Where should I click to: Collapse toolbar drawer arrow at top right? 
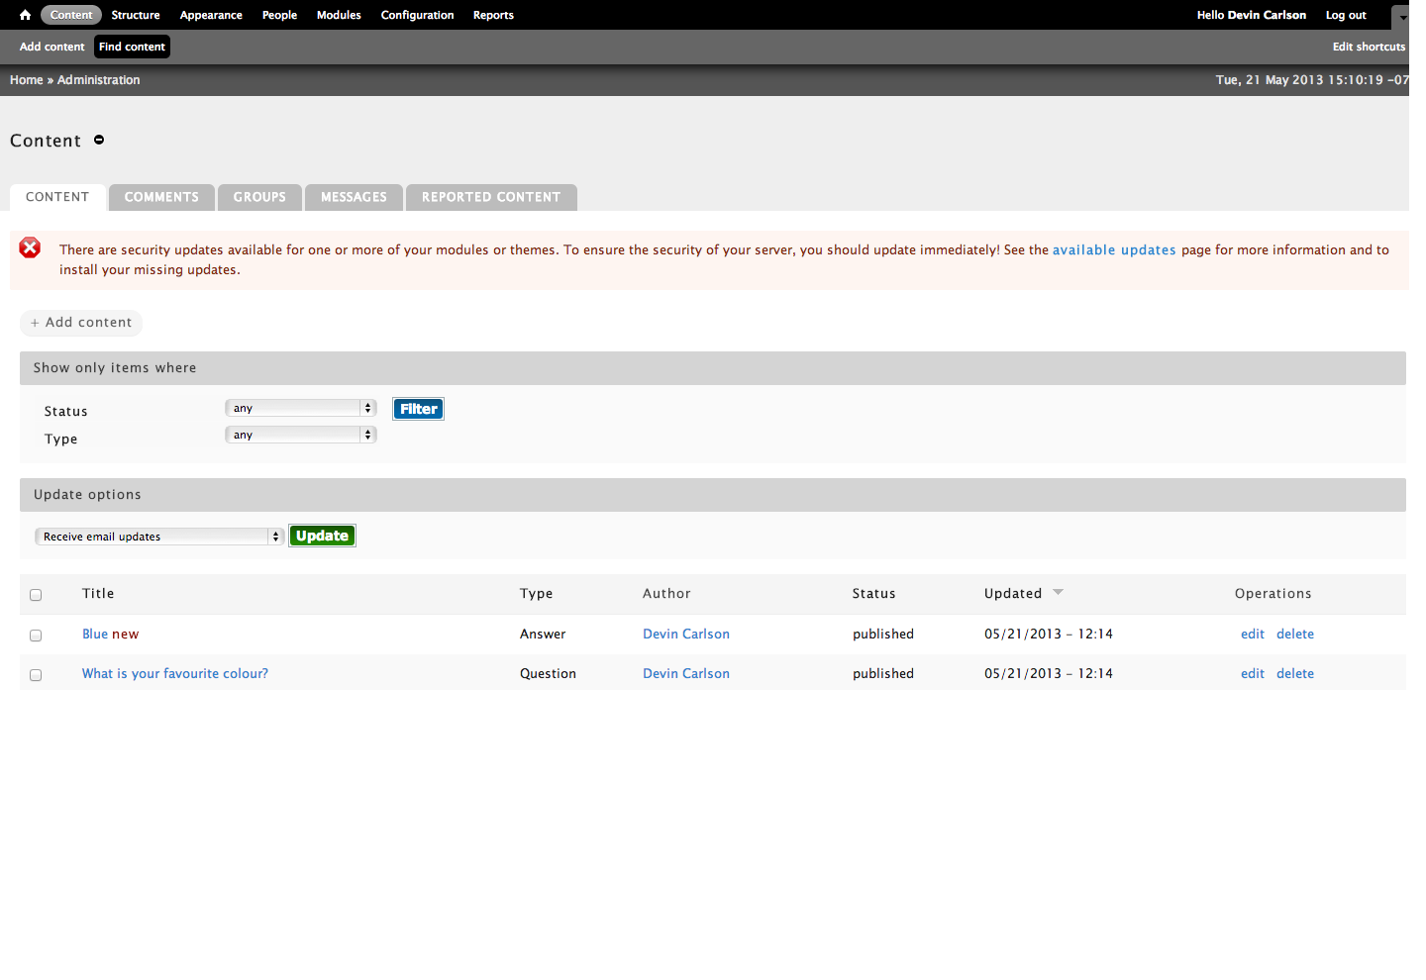[1401, 17]
